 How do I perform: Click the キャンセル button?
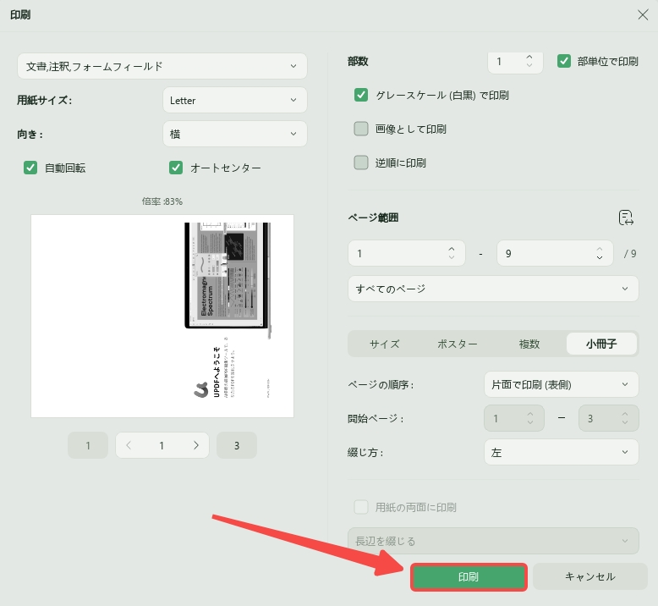click(590, 576)
